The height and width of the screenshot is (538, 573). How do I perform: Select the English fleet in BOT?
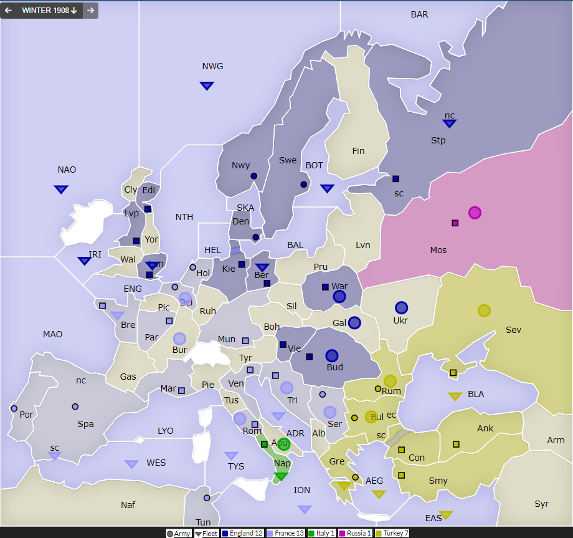(x=327, y=189)
